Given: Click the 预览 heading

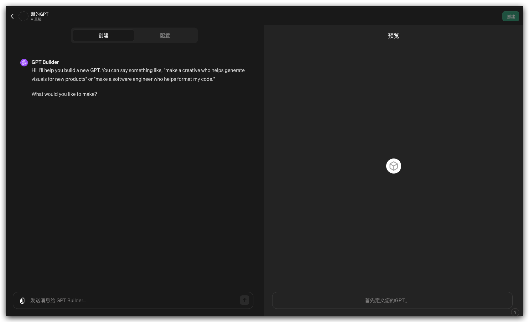Looking at the screenshot, I should coord(393,36).
